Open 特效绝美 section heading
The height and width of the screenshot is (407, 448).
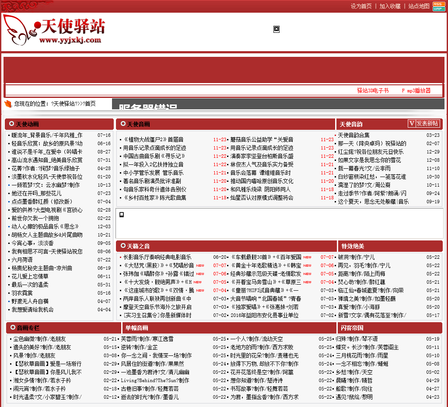(353, 246)
